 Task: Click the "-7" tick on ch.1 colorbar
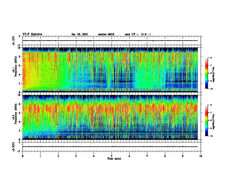pyautogui.click(x=211, y=65)
